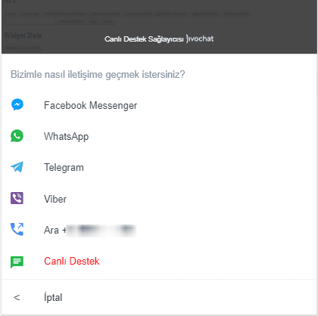The height and width of the screenshot is (316, 318).
Task: Click the Canlı Destek Sağlayıcısı text
Action: coord(144,39)
